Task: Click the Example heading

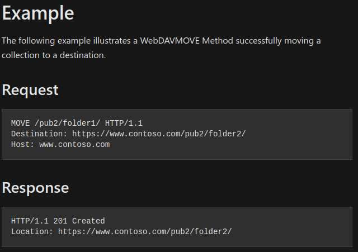Action: pyautogui.click(x=38, y=13)
